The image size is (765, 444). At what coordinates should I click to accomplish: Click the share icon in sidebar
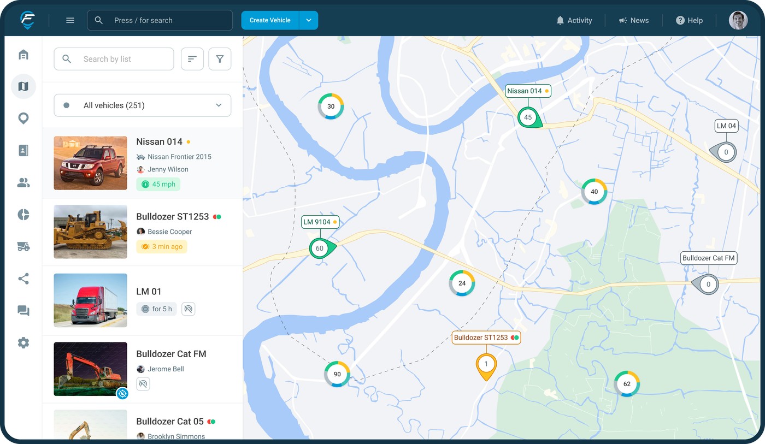point(23,279)
